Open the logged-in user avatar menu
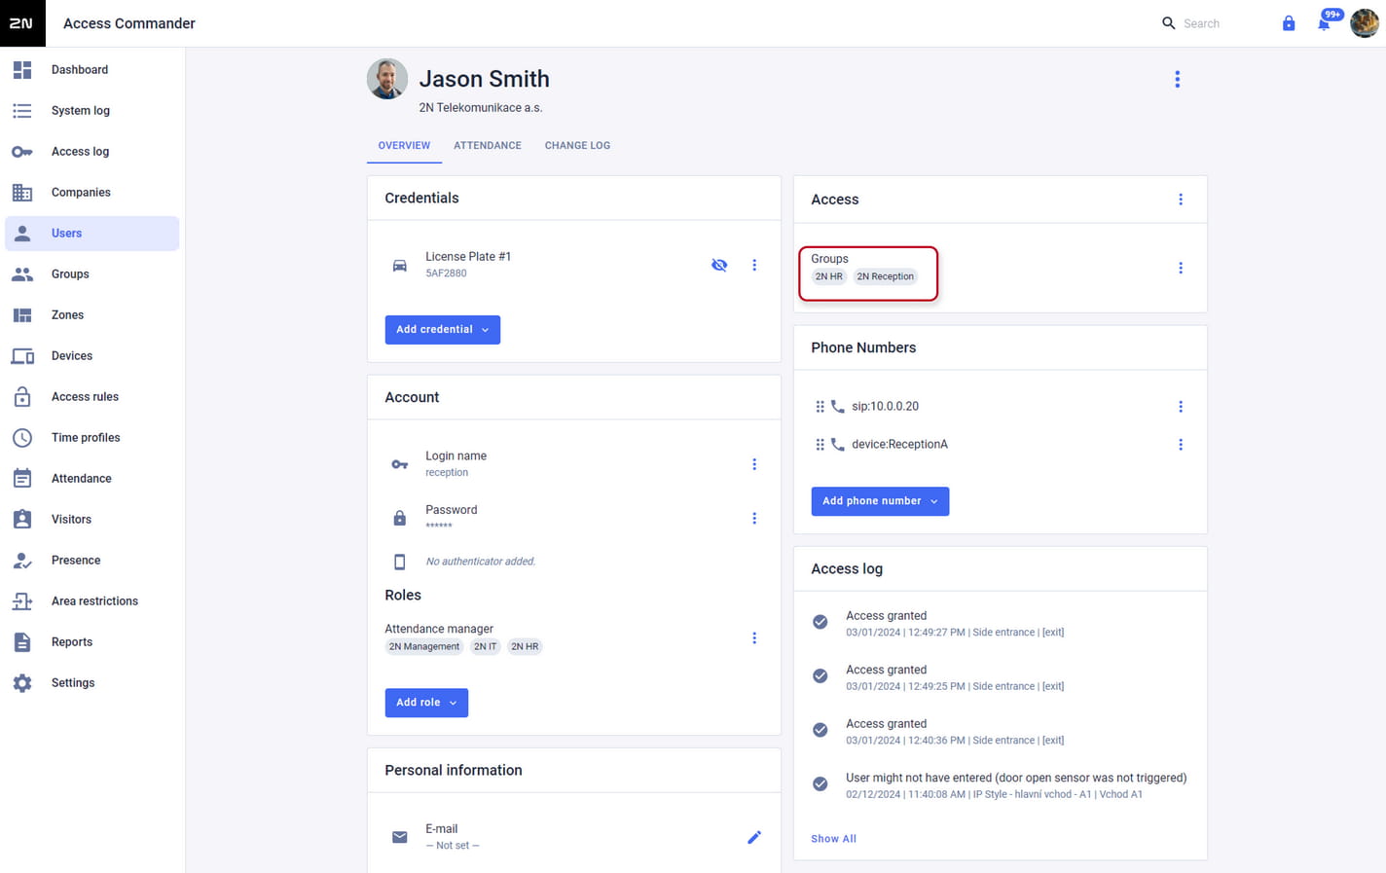Image resolution: width=1386 pixels, height=873 pixels. [x=1365, y=23]
